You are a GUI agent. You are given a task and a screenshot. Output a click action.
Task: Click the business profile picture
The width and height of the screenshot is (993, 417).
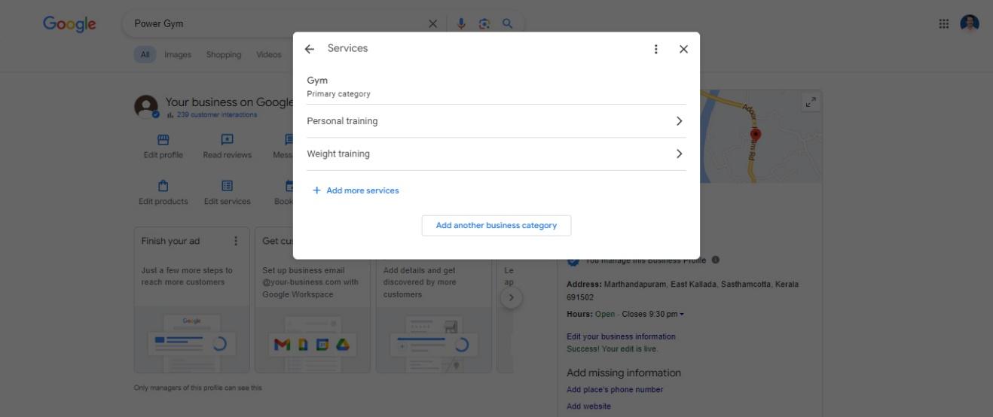coord(147,107)
